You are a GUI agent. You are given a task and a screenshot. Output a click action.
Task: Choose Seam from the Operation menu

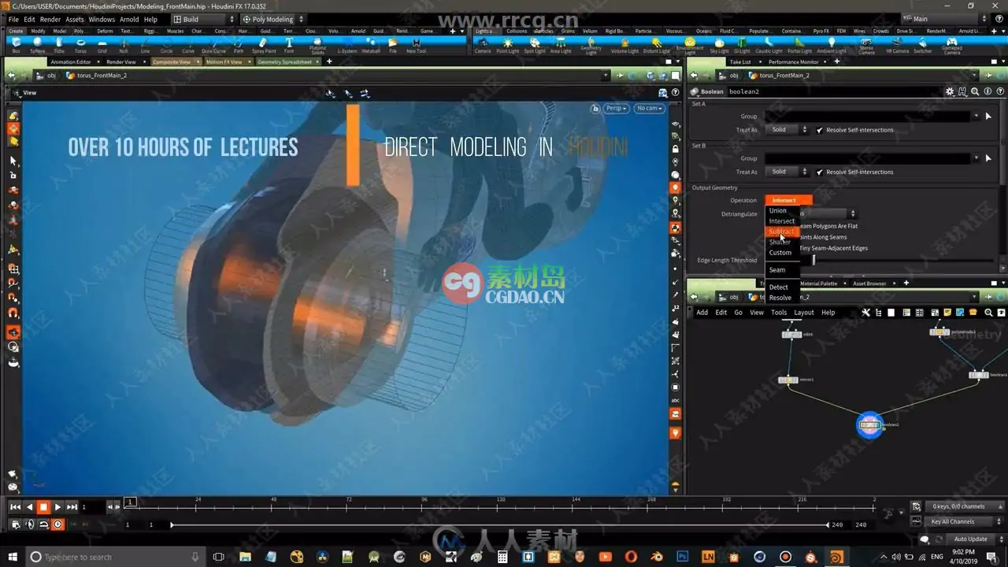point(777,270)
